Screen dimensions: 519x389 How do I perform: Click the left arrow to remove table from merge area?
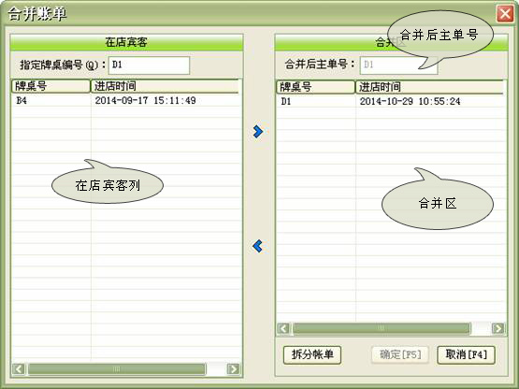pyautogui.click(x=257, y=246)
